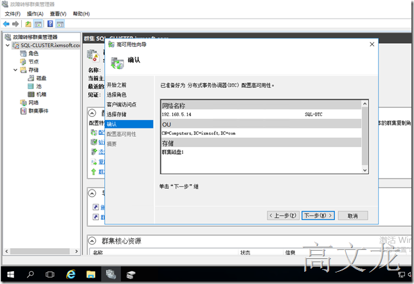Click the Up One Level folder icon
The image size is (414, 284).
pyautogui.click(x=28, y=24)
